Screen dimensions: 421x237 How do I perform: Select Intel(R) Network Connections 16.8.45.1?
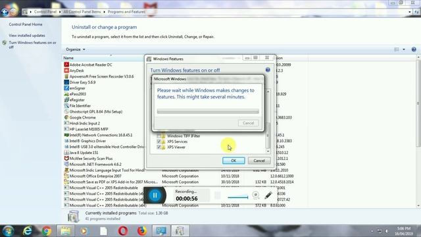[x=101, y=135]
